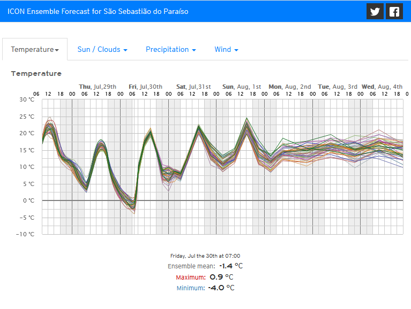Screen dimensions: 411x309
Task: Click the Twitter share icon
Action: pyautogui.click(x=375, y=11)
